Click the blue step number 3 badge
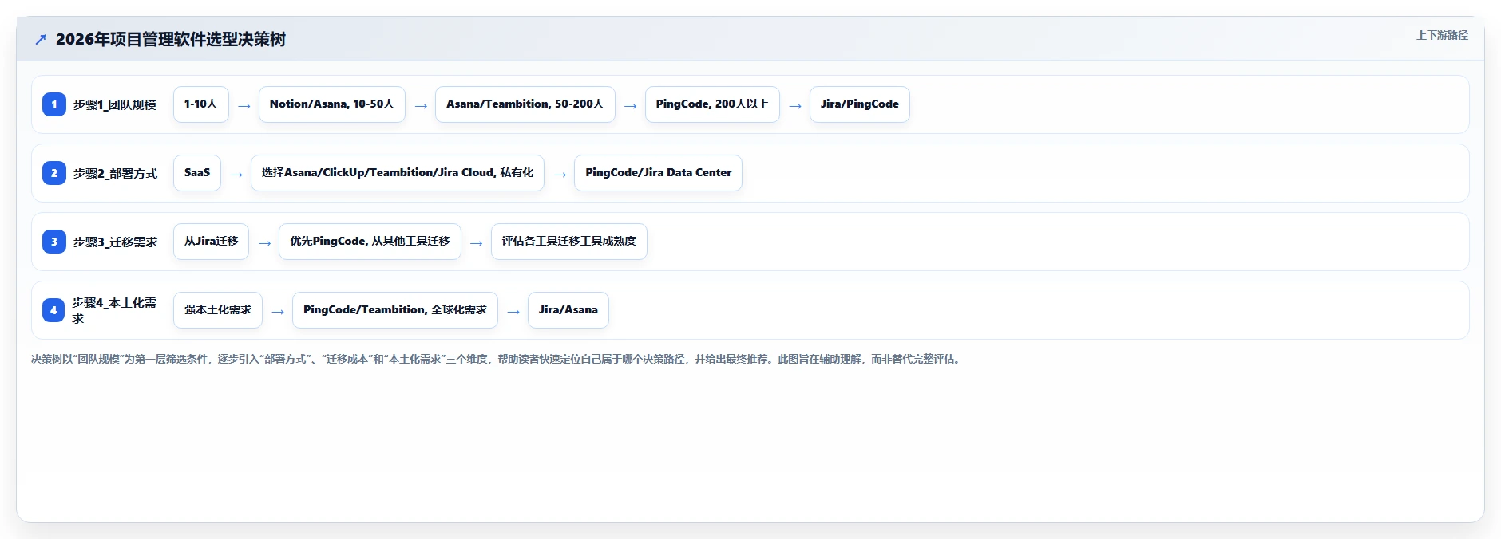This screenshot has width=1501, height=539. [54, 242]
